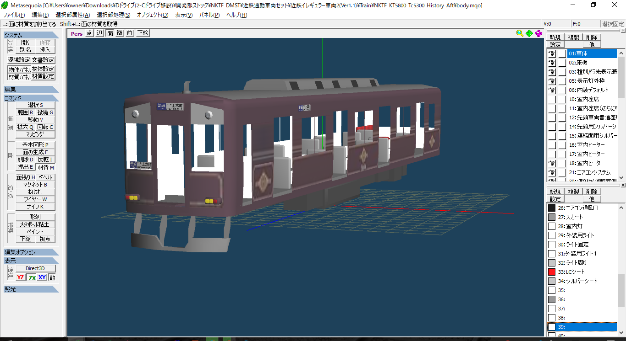Click the ZX view button

(x=32, y=277)
